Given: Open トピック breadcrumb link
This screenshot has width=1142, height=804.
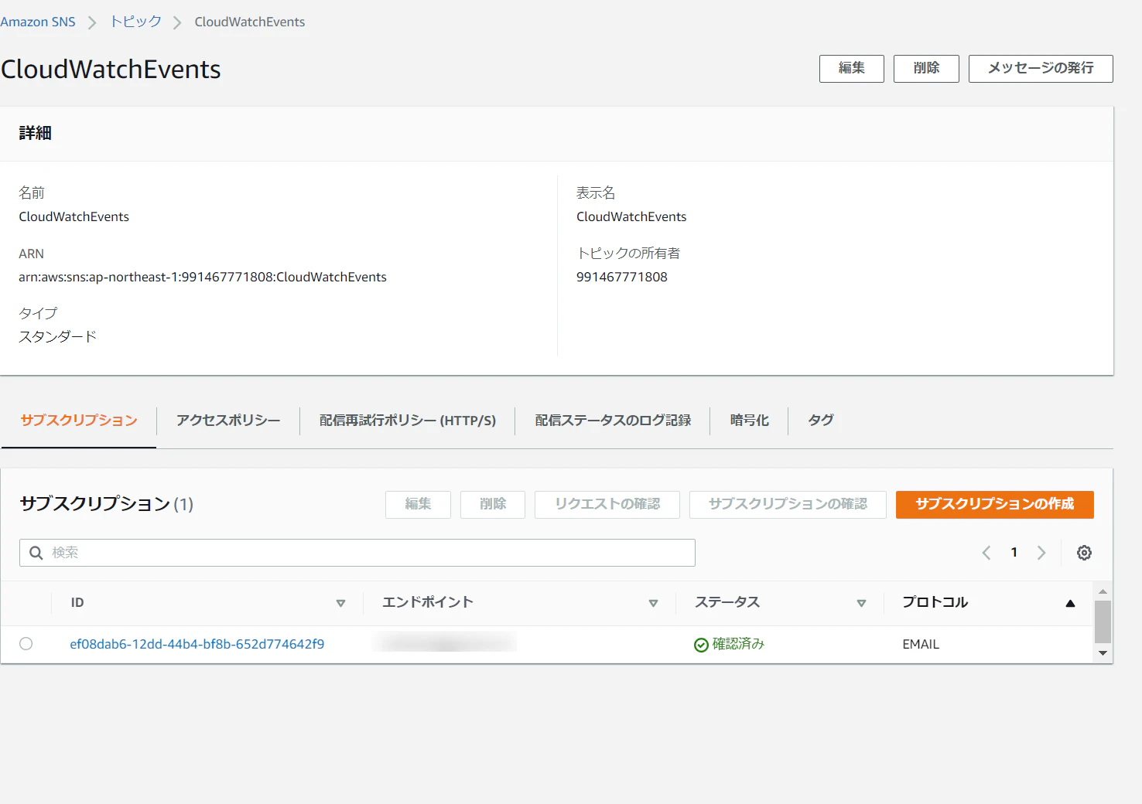Looking at the screenshot, I should 135,22.
